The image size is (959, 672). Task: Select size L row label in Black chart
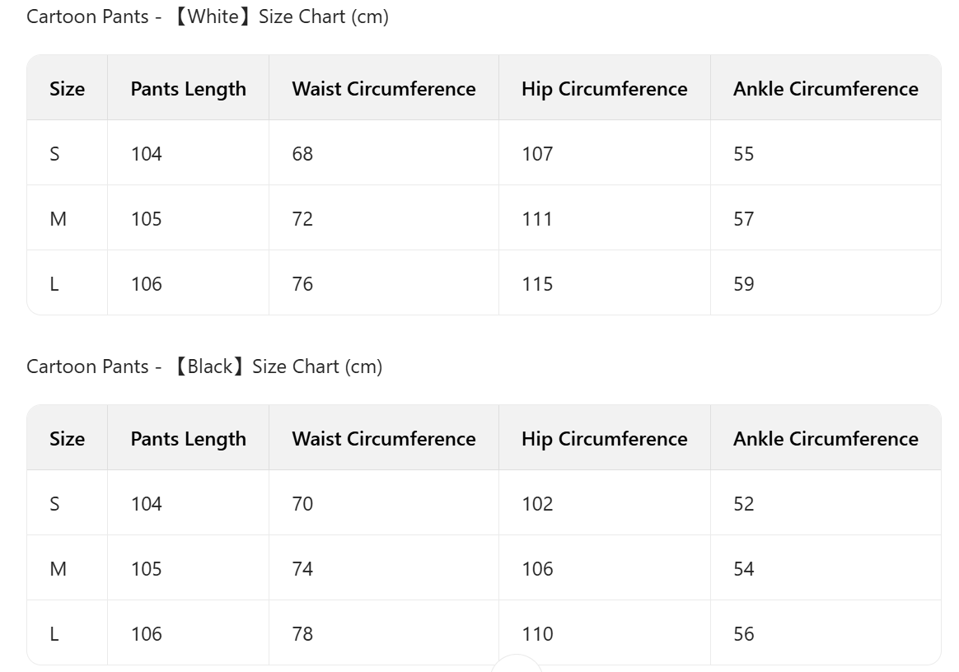pyautogui.click(x=54, y=634)
